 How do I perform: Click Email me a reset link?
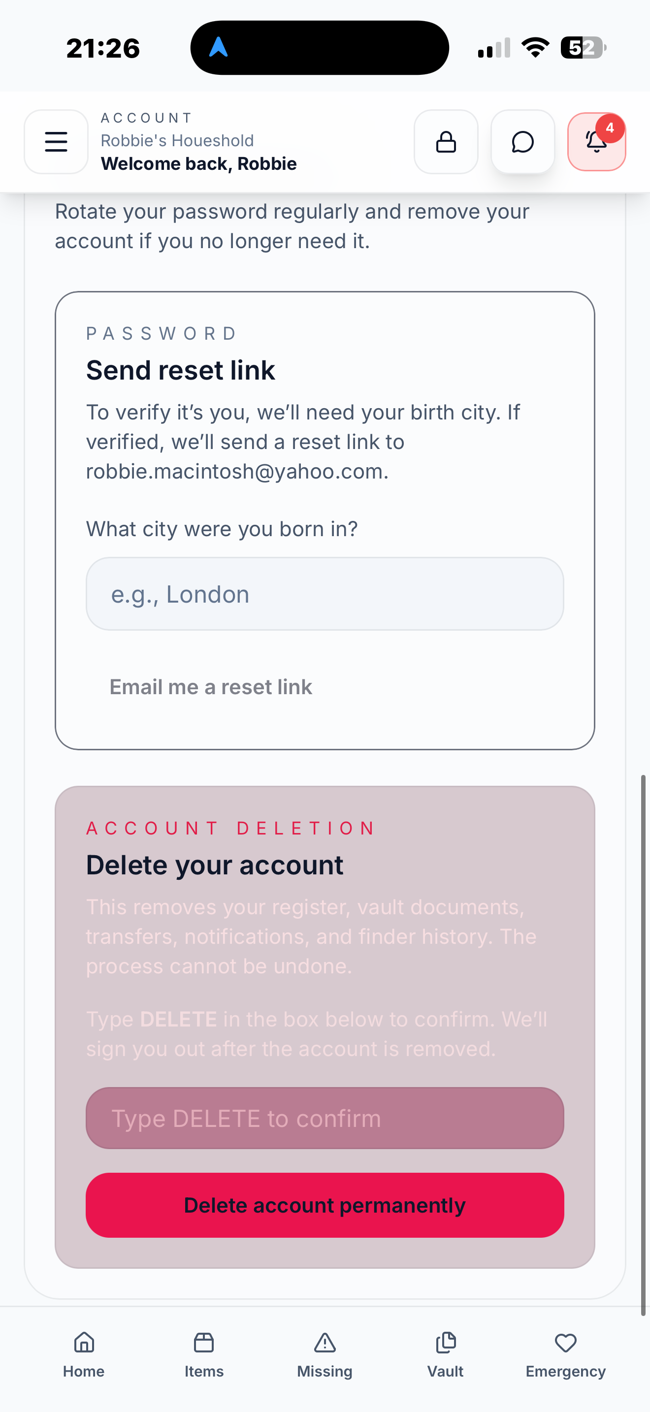point(211,687)
